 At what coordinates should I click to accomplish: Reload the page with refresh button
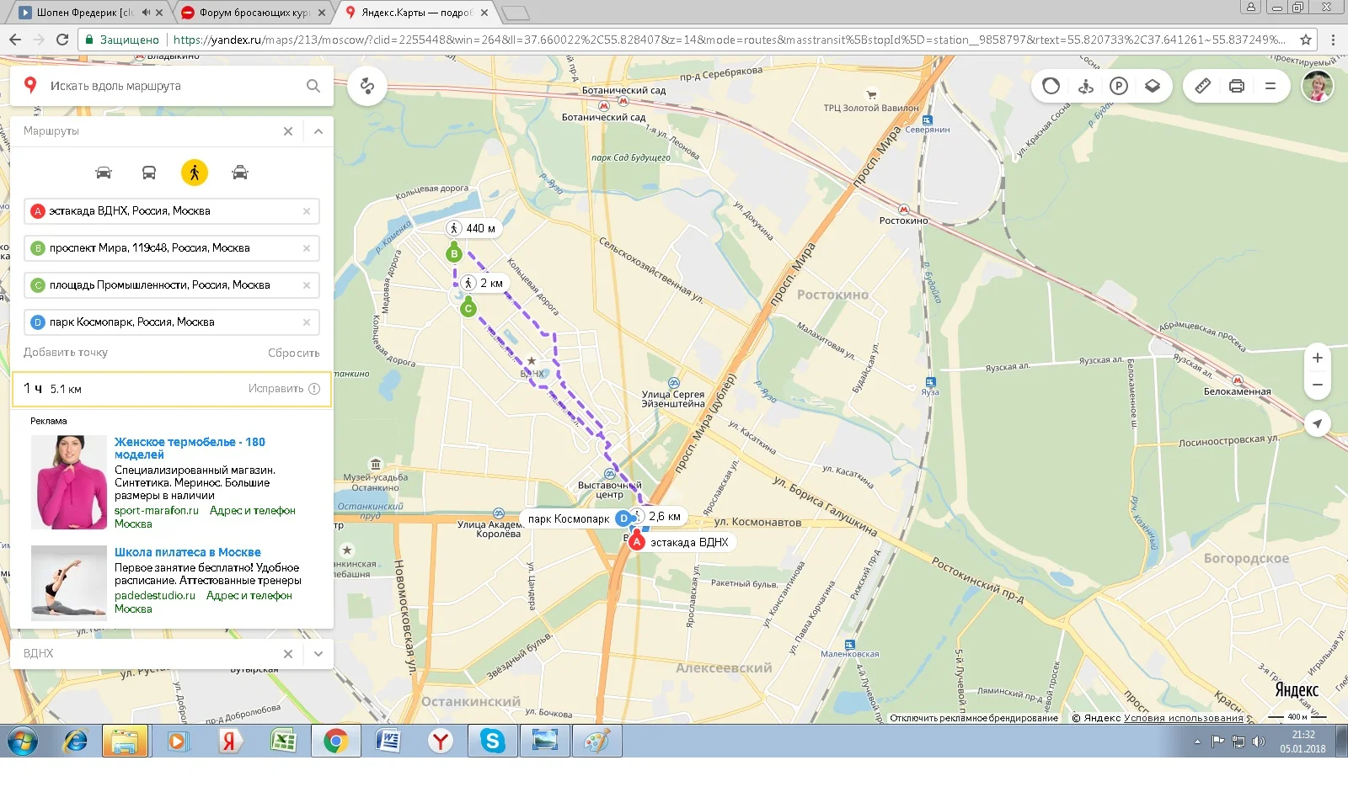click(x=62, y=40)
